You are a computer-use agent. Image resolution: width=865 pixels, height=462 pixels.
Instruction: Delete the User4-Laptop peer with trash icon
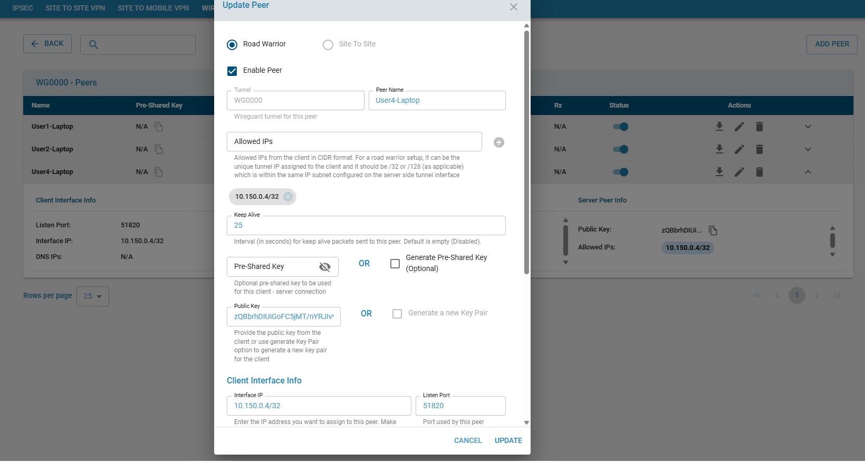click(759, 172)
